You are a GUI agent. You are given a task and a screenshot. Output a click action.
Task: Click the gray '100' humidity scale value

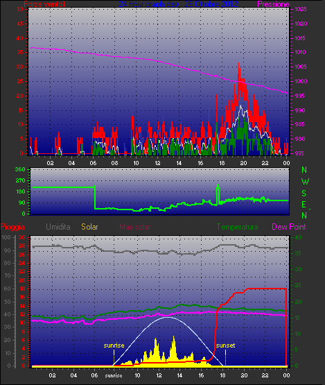point(6,237)
